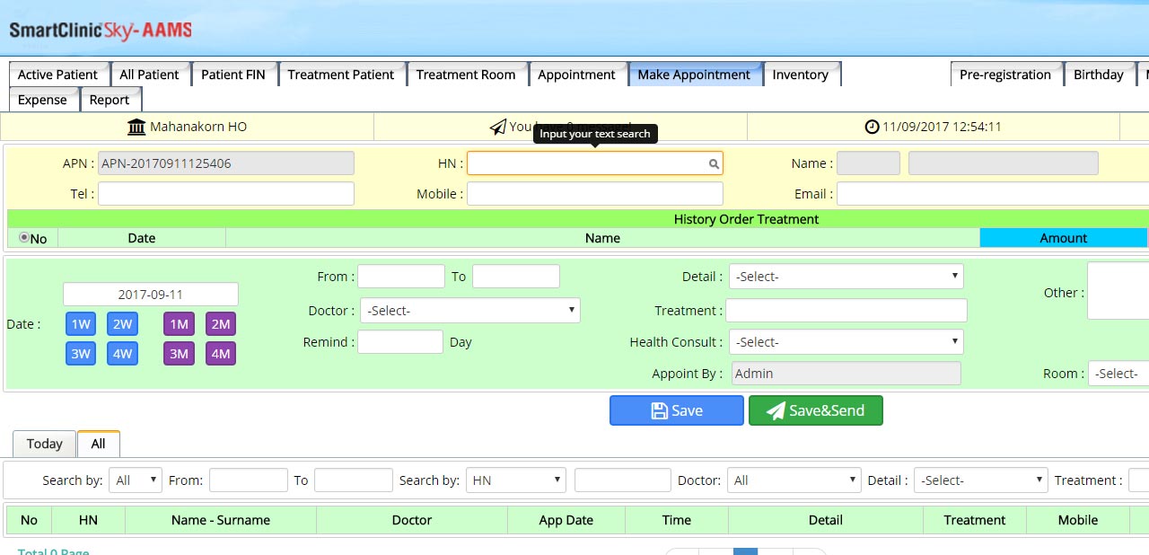Click the appointment date field 2017-09-11
This screenshot has width=1149, height=555.
coord(150,295)
